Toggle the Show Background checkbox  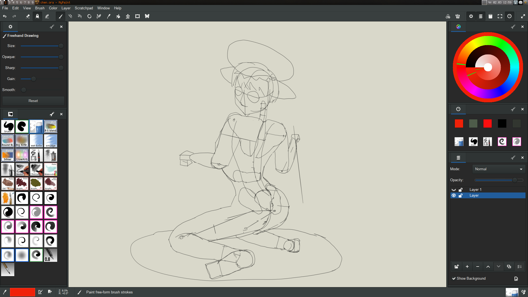click(x=454, y=279)
